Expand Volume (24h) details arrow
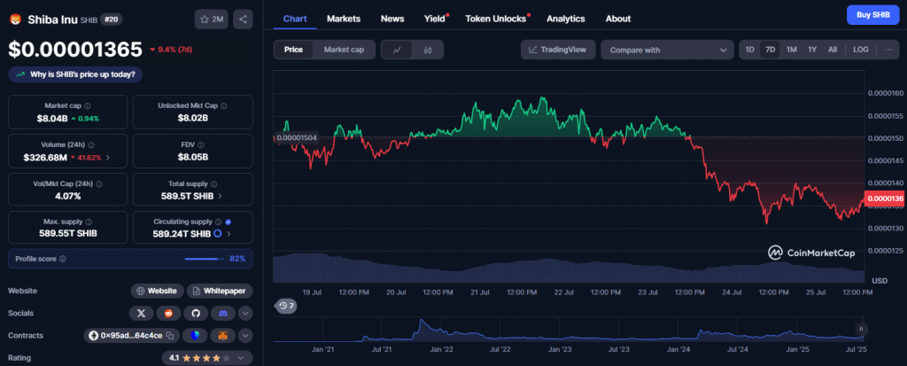The height and width of the screenshot is (366, 907). pyautogui.click(x=108, y=158)
